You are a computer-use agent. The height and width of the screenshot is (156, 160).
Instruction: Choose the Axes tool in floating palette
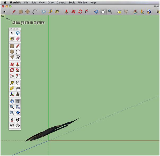[x=12, y=94]
